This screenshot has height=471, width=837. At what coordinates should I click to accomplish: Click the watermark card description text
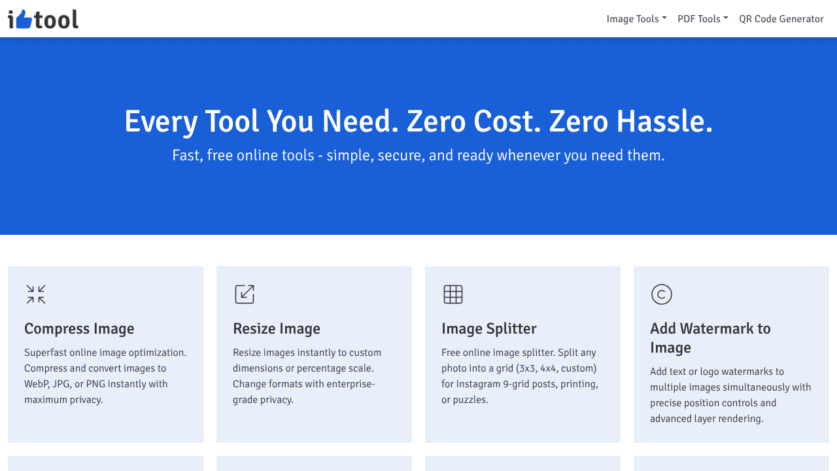730,395
